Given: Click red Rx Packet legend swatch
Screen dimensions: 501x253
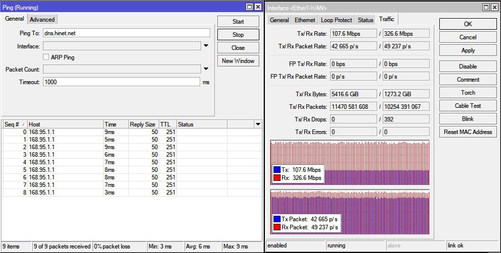Looking at the screenshot, I should pyautogui.click(x=277, y=227).
